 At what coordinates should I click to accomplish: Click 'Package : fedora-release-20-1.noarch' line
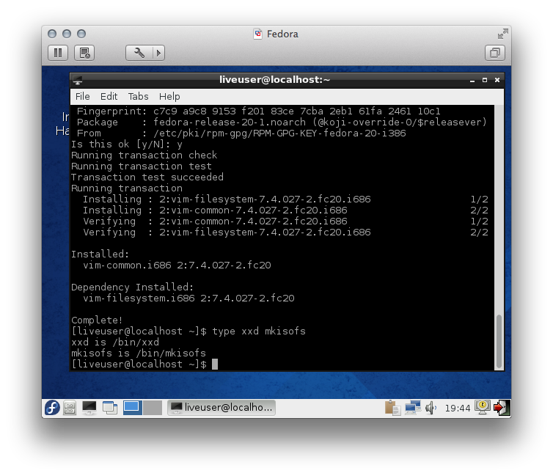point(282,122)
